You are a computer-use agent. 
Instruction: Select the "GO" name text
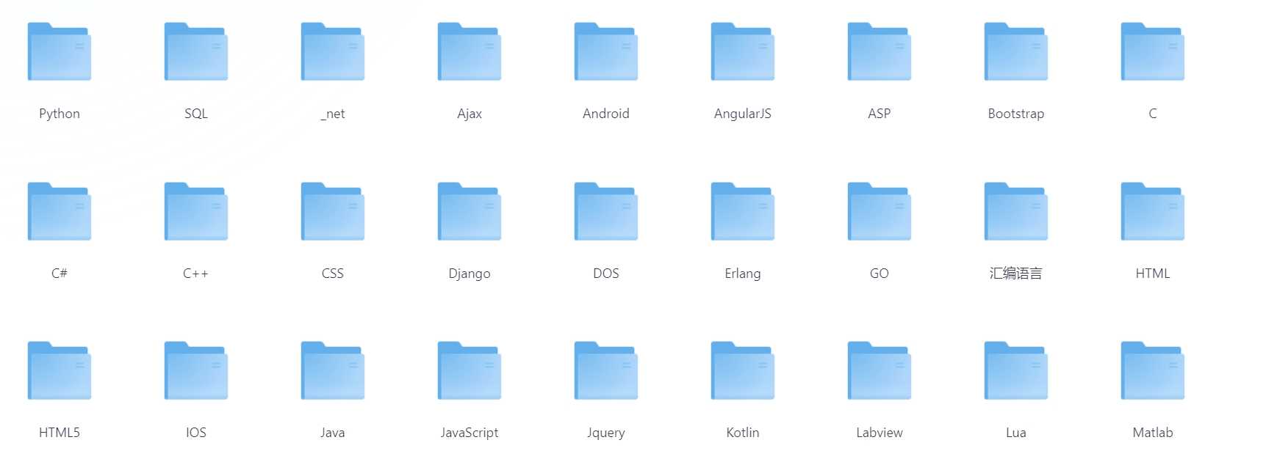tap(880, 274)
